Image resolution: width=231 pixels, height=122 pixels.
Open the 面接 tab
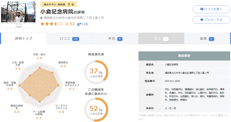pos(207,38)
